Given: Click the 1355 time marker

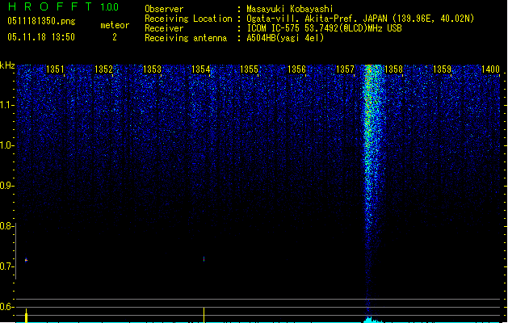Looking at the screenshot, I should coord(249,69).
